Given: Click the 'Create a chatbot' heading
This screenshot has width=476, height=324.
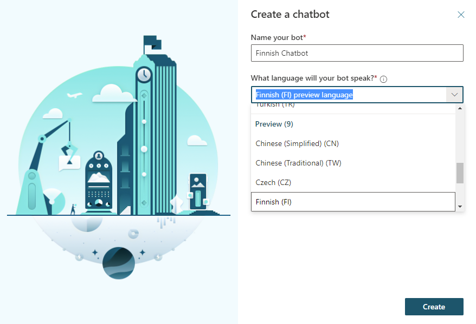Looking at the screenshot, I should [290, 14].
